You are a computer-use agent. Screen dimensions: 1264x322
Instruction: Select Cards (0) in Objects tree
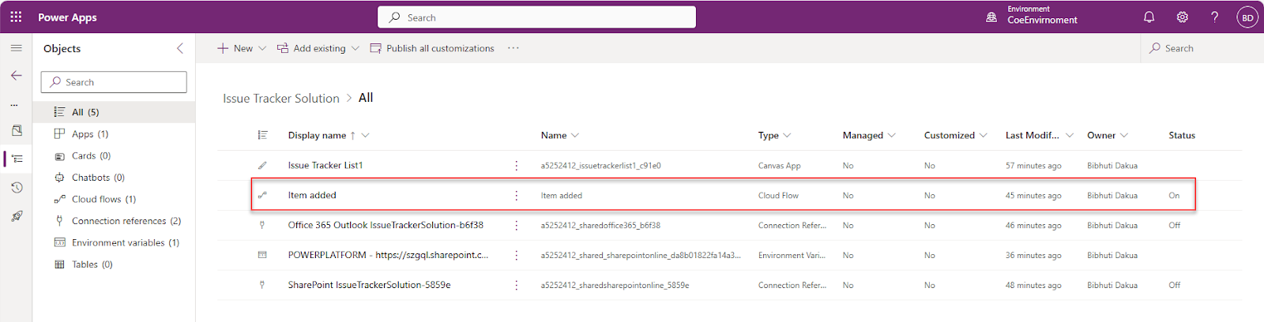(x=114, y=155)
